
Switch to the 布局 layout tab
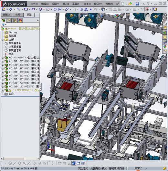pyautogui.click(x=18, y=15)
